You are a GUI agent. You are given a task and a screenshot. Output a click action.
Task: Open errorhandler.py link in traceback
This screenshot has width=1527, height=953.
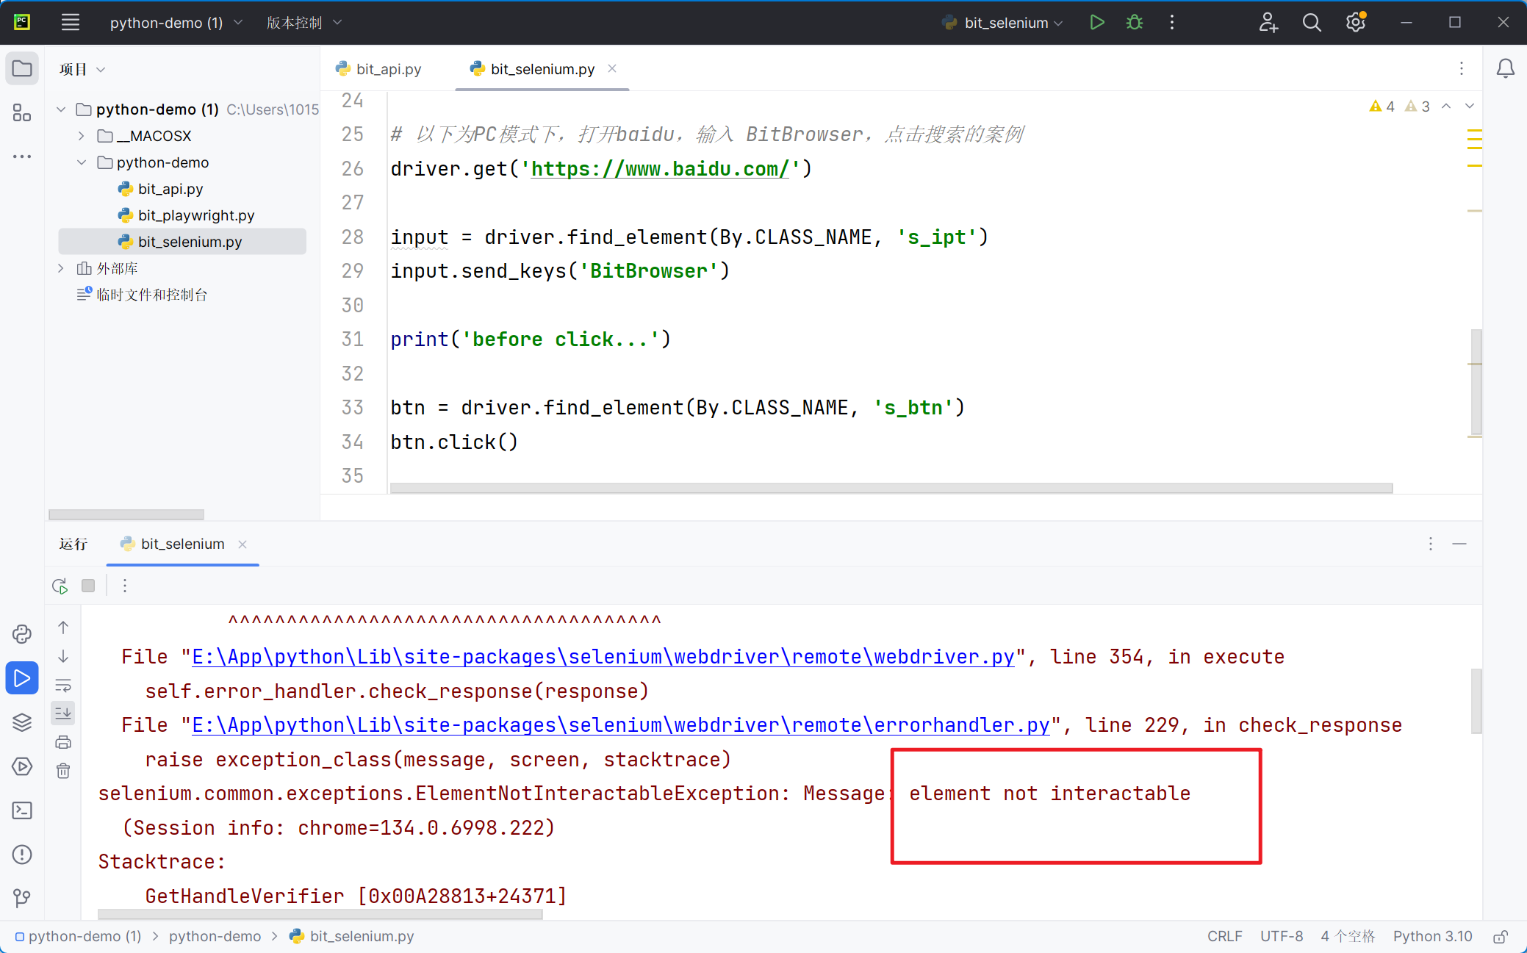[x=621, y=725]
